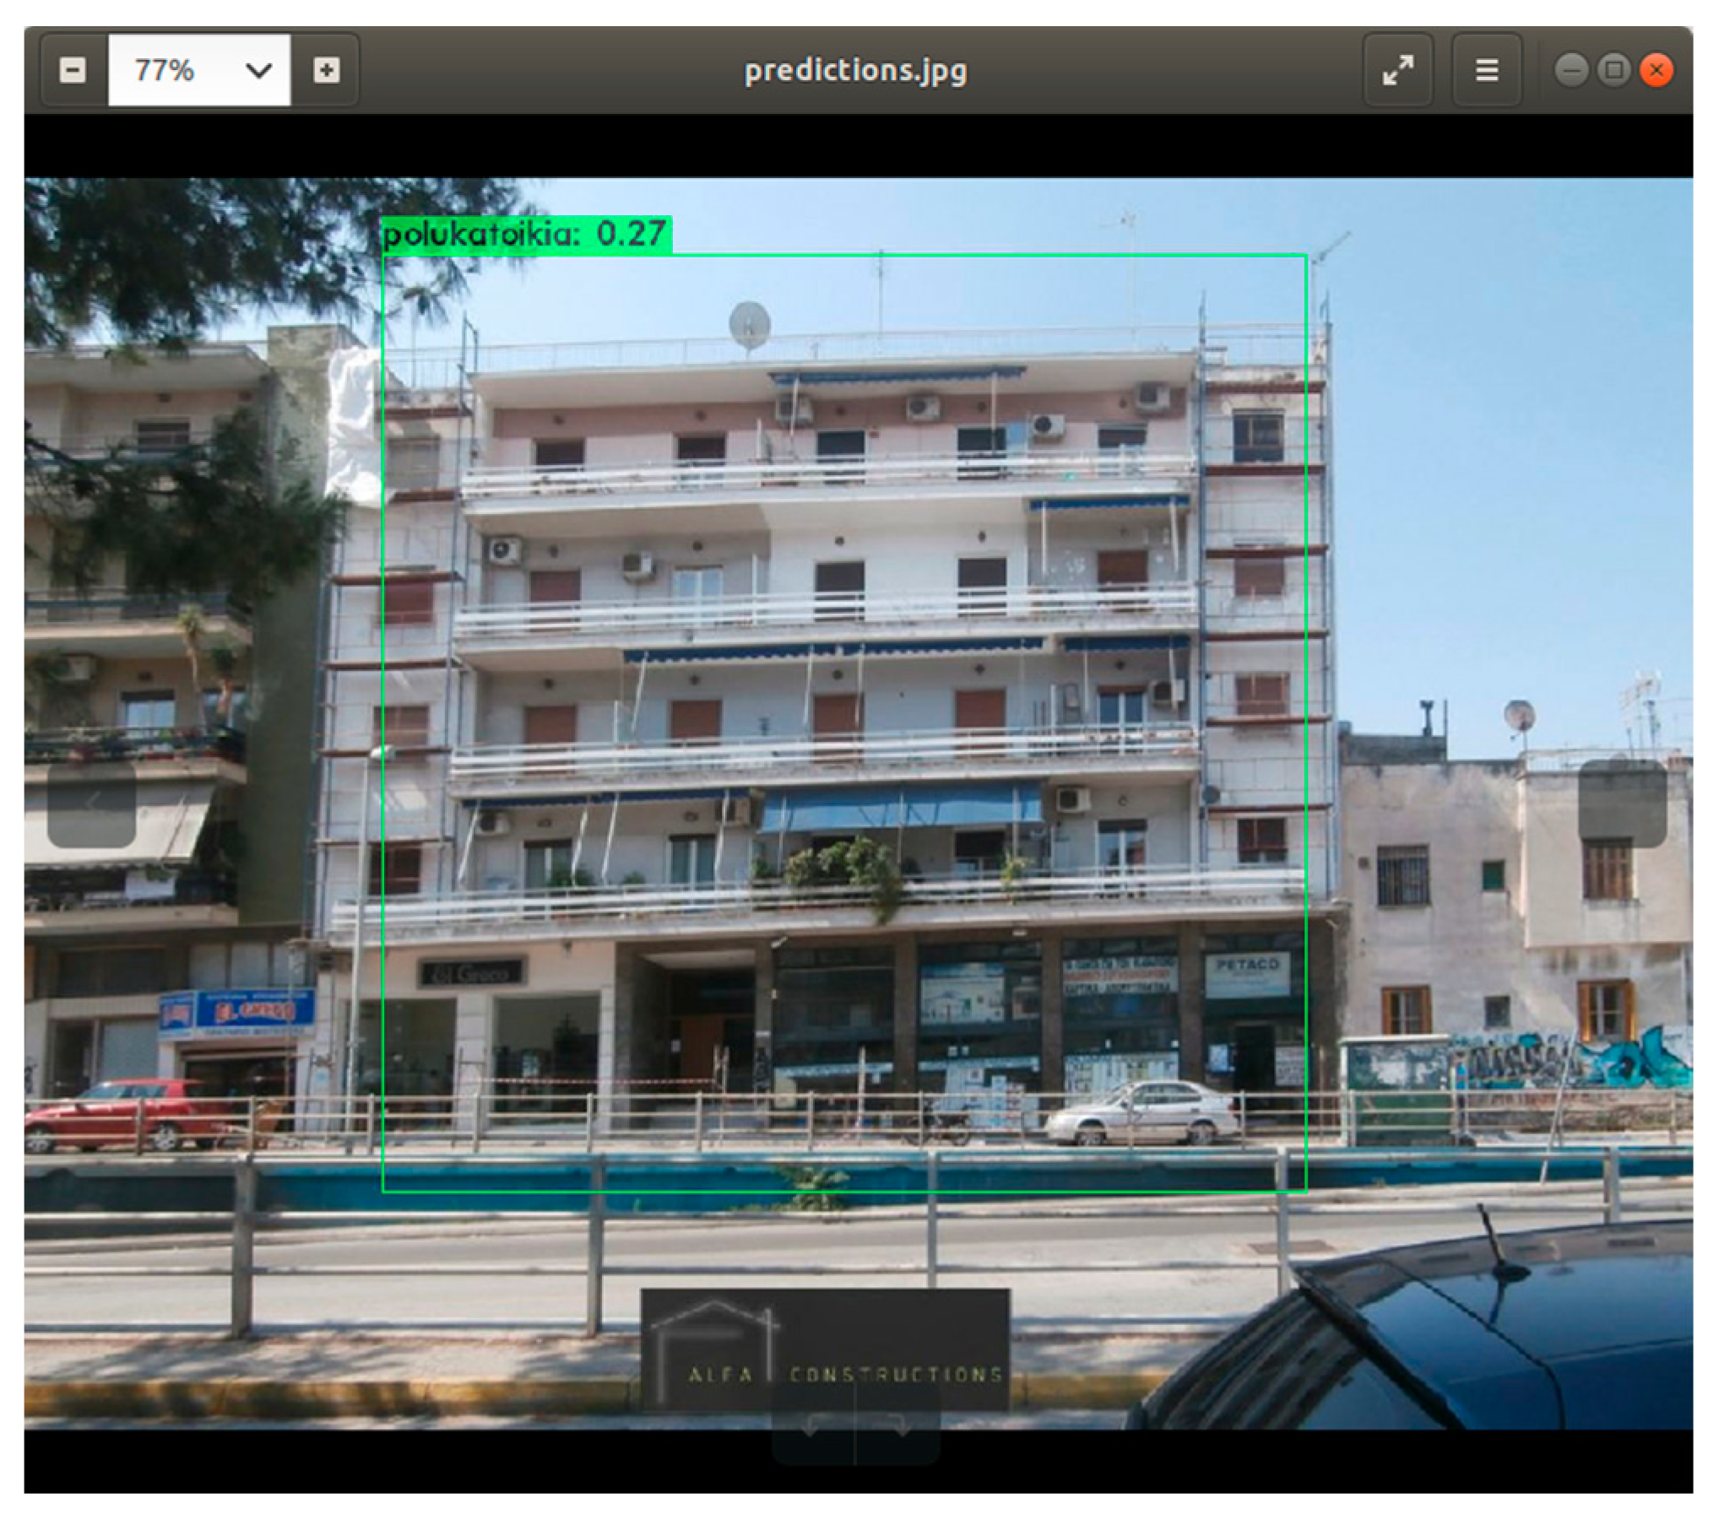Expand the 77% zoom level dropdown arrow
Viewport: 1719px width, 1520px height.
258,70
